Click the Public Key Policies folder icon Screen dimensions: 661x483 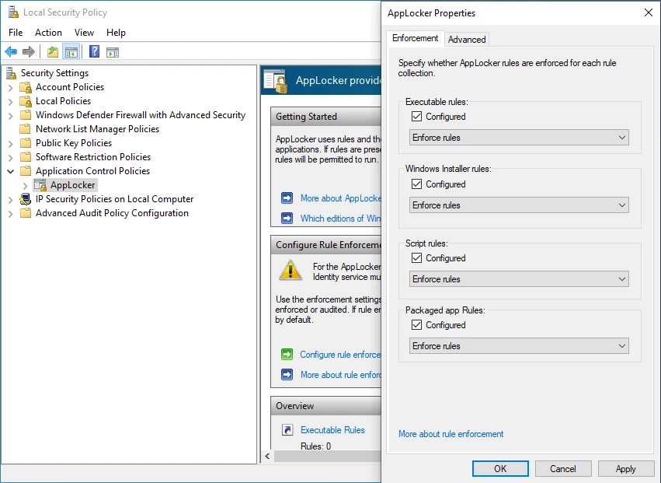pyautogui.click(x=26, y=142)
